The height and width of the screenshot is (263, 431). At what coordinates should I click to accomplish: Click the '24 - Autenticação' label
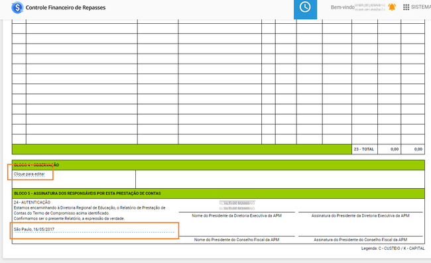click(x=32, y=202)
